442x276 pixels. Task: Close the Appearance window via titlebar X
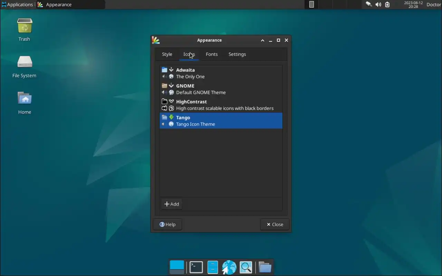(x=286, y=40)
